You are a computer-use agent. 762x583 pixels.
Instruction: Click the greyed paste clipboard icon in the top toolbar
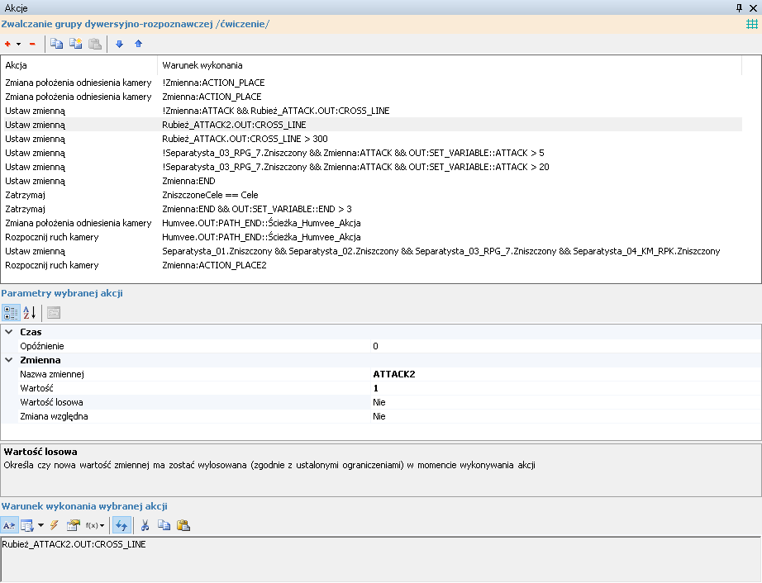coord(95,44)
